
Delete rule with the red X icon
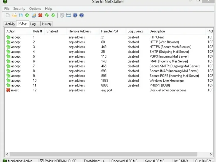click(40, 15)
